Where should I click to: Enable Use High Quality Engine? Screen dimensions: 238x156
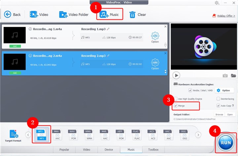pos(176,99)
